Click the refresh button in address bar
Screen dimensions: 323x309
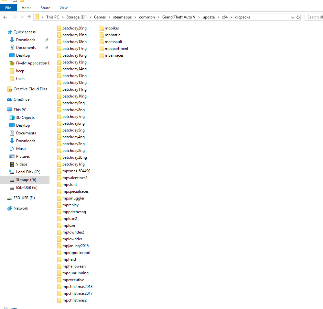[298, 17]
